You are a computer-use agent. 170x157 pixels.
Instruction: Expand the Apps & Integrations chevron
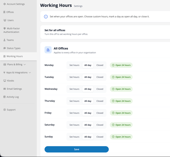(x=30, y=73)
